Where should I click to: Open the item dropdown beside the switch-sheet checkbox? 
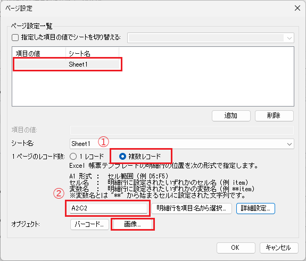211,38
